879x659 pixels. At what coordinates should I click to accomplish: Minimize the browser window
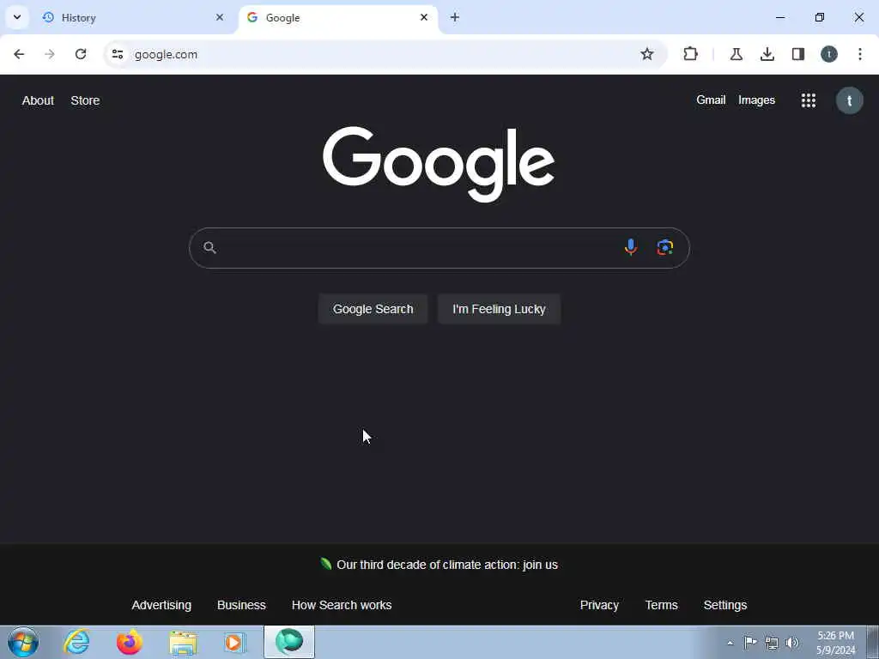click(779, 17)
